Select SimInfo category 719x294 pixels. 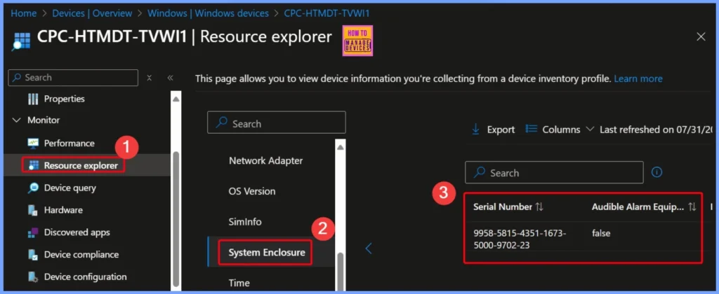(245, 222)
